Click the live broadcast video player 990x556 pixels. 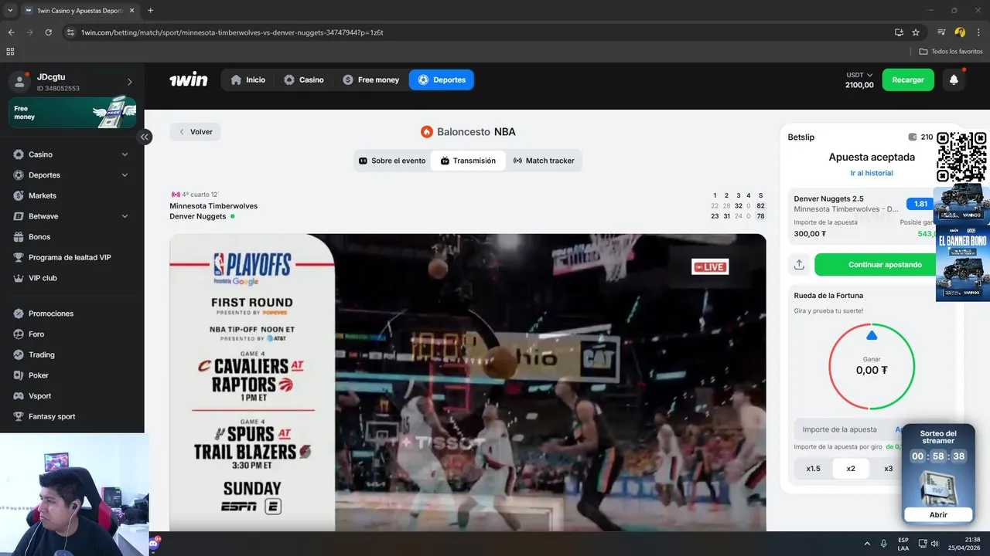click(x=468, y=382)
